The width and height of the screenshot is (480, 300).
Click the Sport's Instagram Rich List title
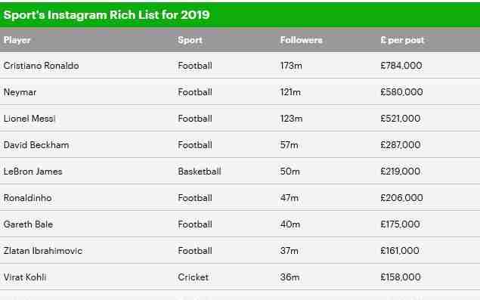(x=107, y=14)
